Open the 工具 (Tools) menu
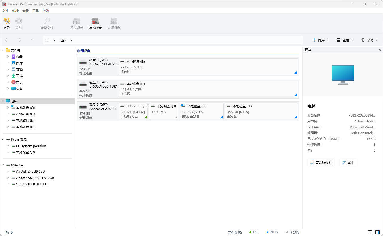Viewport: 383px width, 236px height. 35,11
